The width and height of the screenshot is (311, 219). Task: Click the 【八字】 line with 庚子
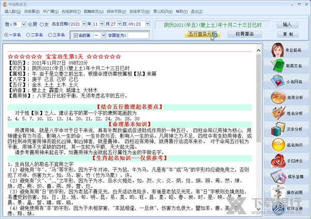pyautogui.click(x=43, y=79)
